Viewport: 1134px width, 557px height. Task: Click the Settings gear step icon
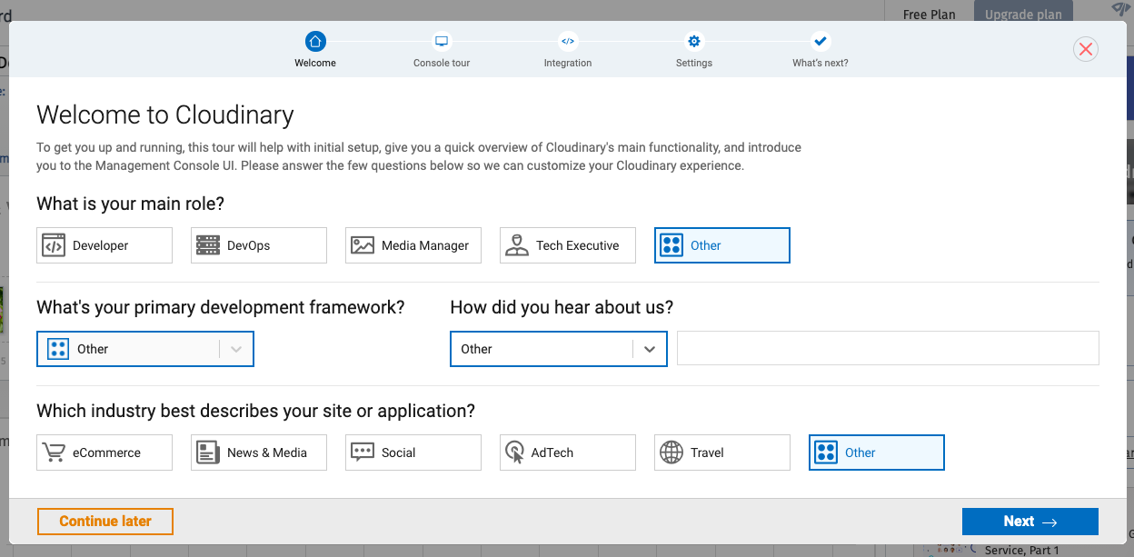pyautogui.click(x=694, y=41)
